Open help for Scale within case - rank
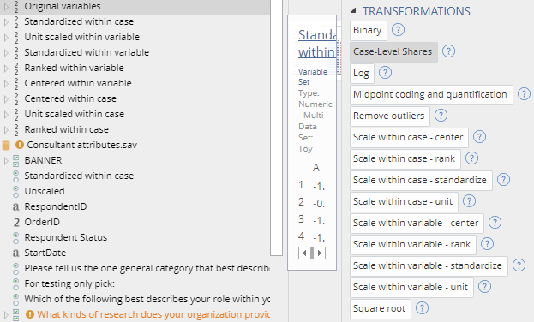The width and height of the screenshot is (534, 322). click(471, 158)
